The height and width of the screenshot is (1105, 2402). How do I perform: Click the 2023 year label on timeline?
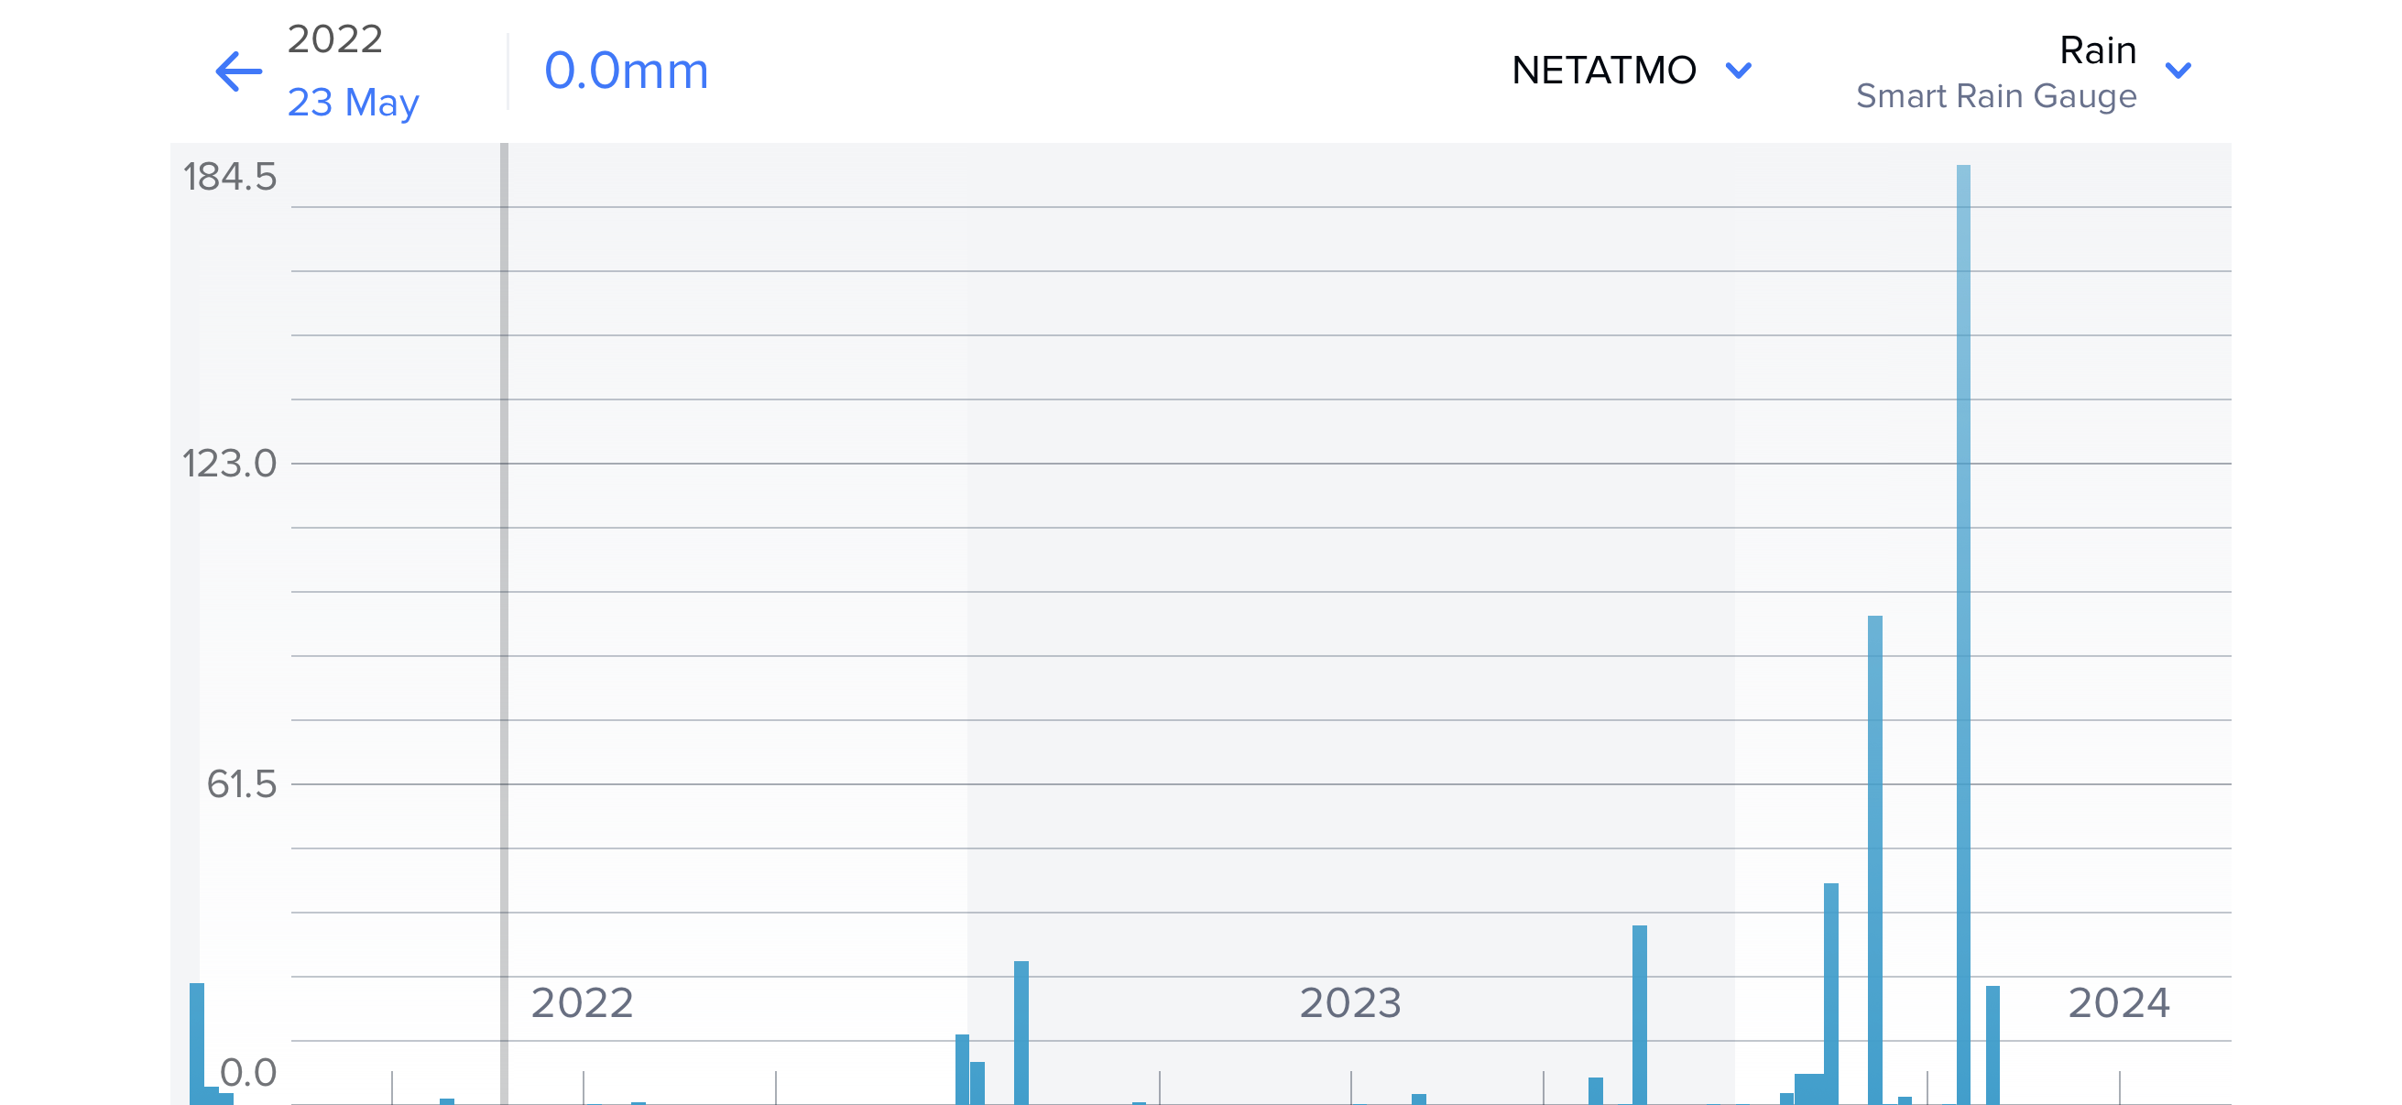point(1350,1003)
